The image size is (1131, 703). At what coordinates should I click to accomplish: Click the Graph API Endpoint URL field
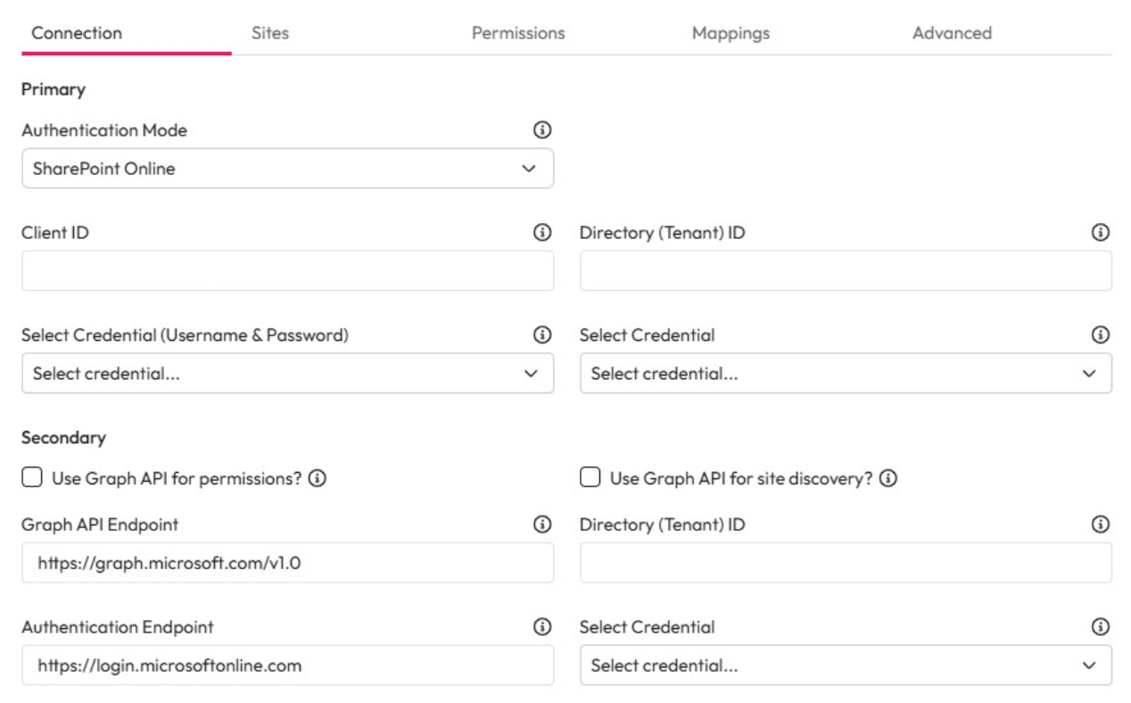[287, 563]
